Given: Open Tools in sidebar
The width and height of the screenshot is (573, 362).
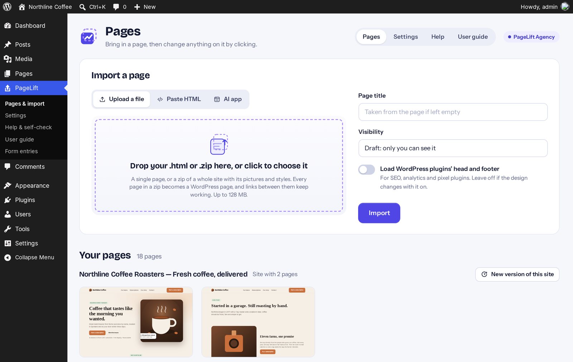Looking at the screenshot, I should point(34,229).
